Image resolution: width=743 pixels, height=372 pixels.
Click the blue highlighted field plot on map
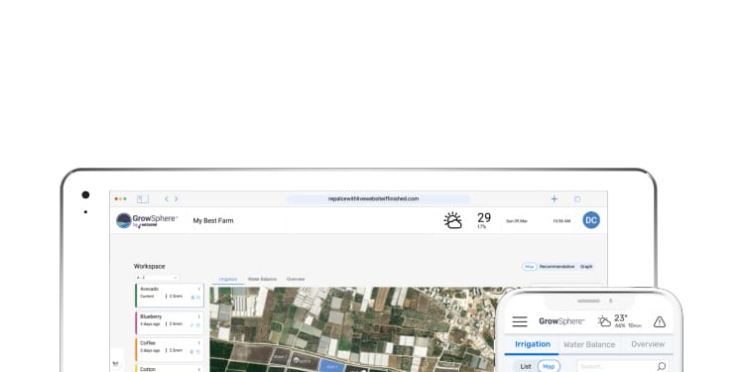332,366
